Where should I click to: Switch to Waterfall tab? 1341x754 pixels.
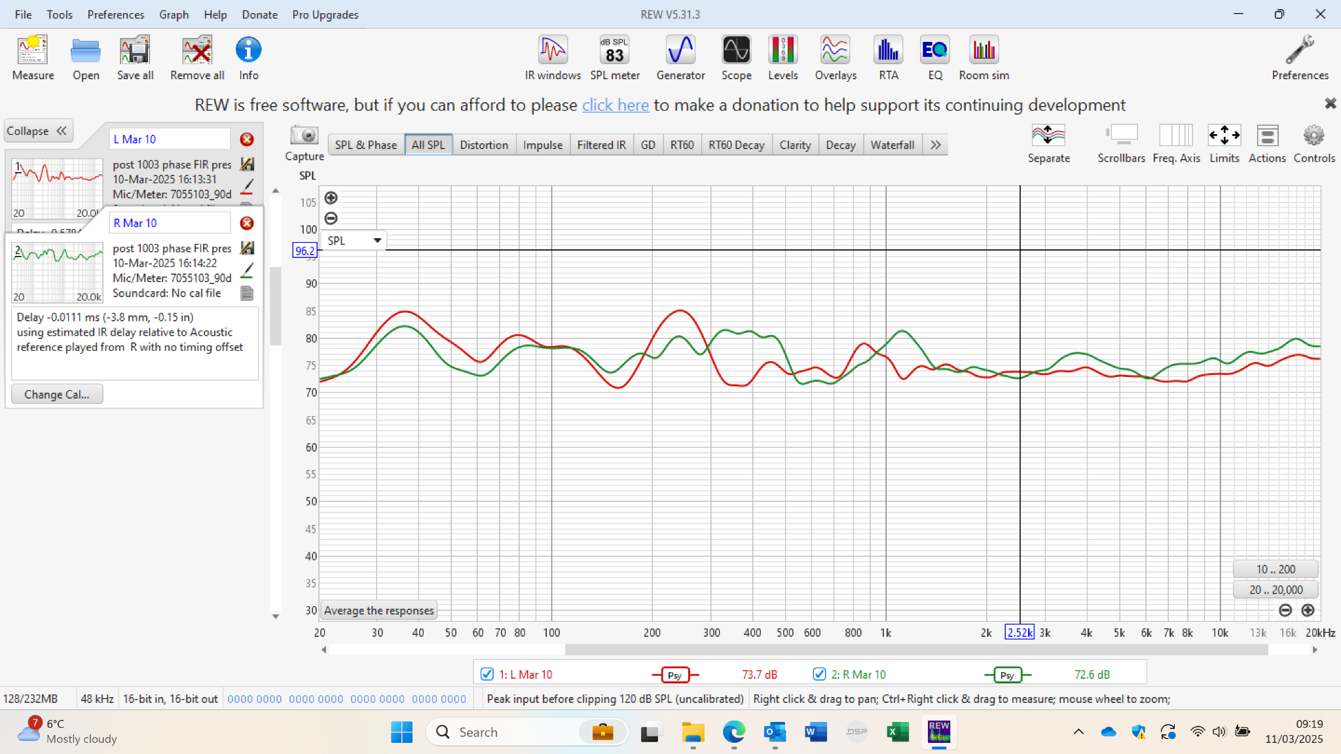[892, 145]
